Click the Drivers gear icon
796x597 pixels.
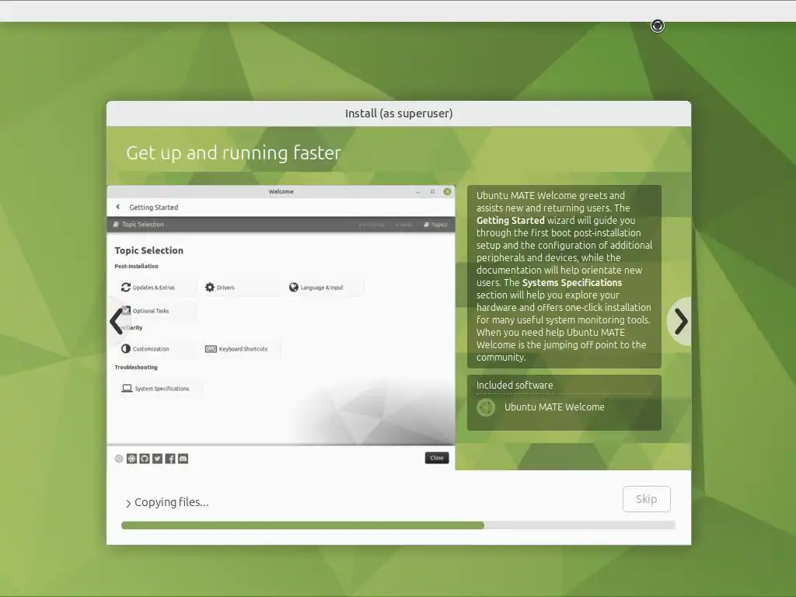[x=210, y=288]
